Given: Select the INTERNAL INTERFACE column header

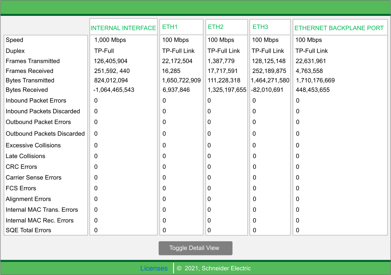Looking at the screenshot, I should 123,28.
